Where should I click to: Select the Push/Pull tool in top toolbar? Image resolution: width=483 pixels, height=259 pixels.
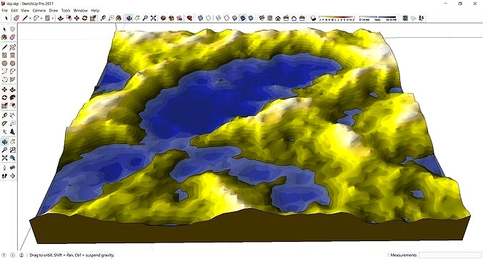tap(60, 18)
